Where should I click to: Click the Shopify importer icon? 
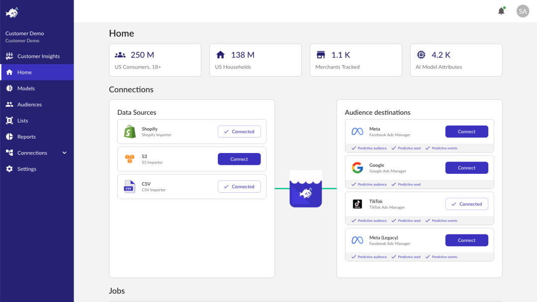pyautogui.click(x=130, y=131)
